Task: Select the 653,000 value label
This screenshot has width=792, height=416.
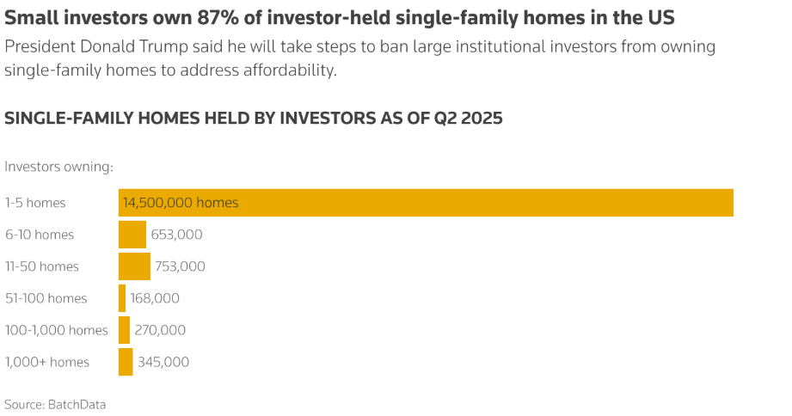Action: pos(176,235)
